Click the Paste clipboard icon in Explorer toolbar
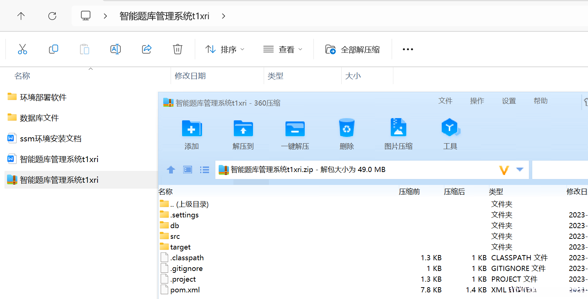 click(x=85, y=49)
